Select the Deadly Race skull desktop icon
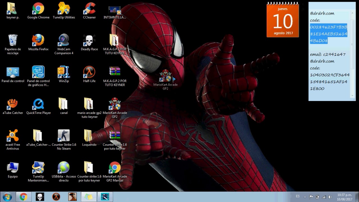 [89, 43]
